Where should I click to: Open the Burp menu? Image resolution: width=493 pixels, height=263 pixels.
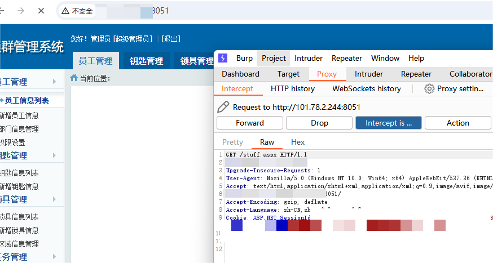pos(244,59)
